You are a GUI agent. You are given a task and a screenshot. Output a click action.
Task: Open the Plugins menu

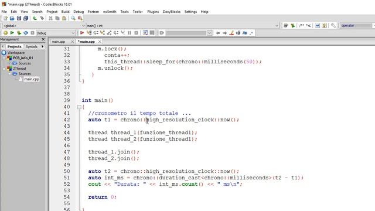pyautogui.click(x=153, y=12)
